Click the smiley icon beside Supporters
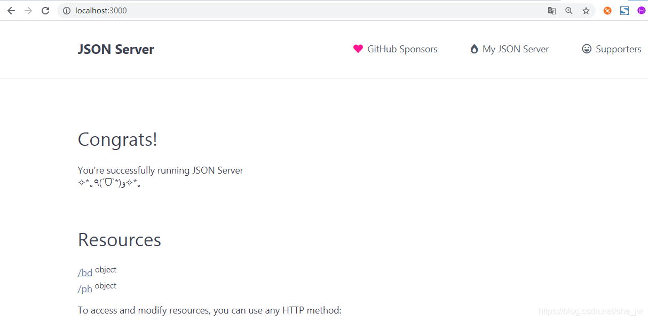The height and width of the screenshot is (321, 648). [x=587, y=49]
